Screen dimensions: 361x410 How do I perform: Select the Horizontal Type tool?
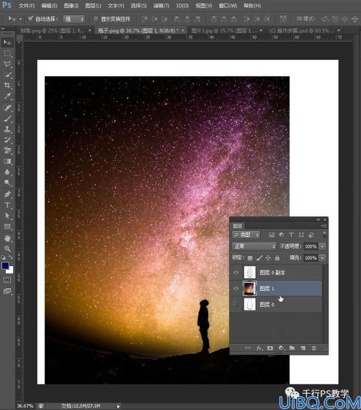pos(7,205)
